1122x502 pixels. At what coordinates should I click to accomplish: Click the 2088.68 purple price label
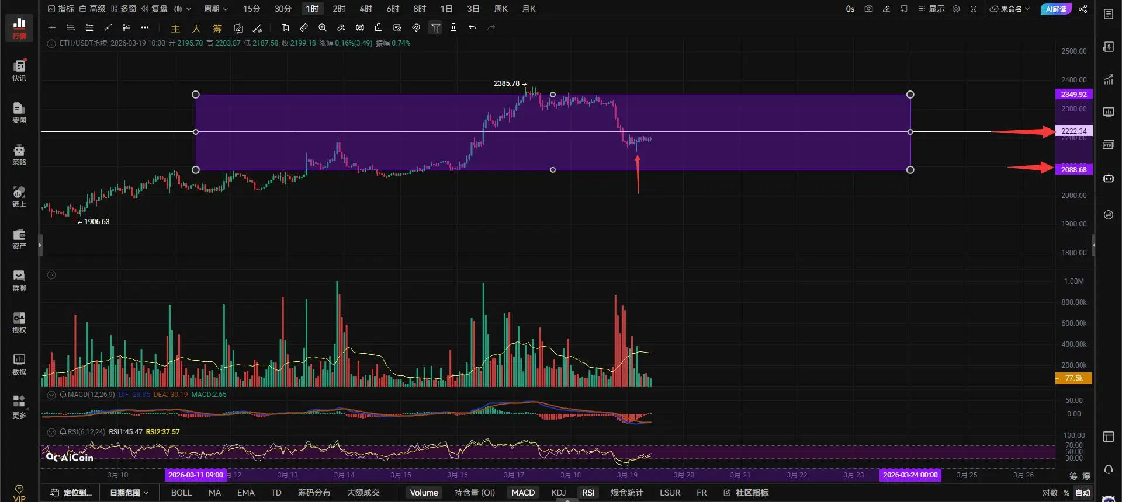tap(1073, 169)
